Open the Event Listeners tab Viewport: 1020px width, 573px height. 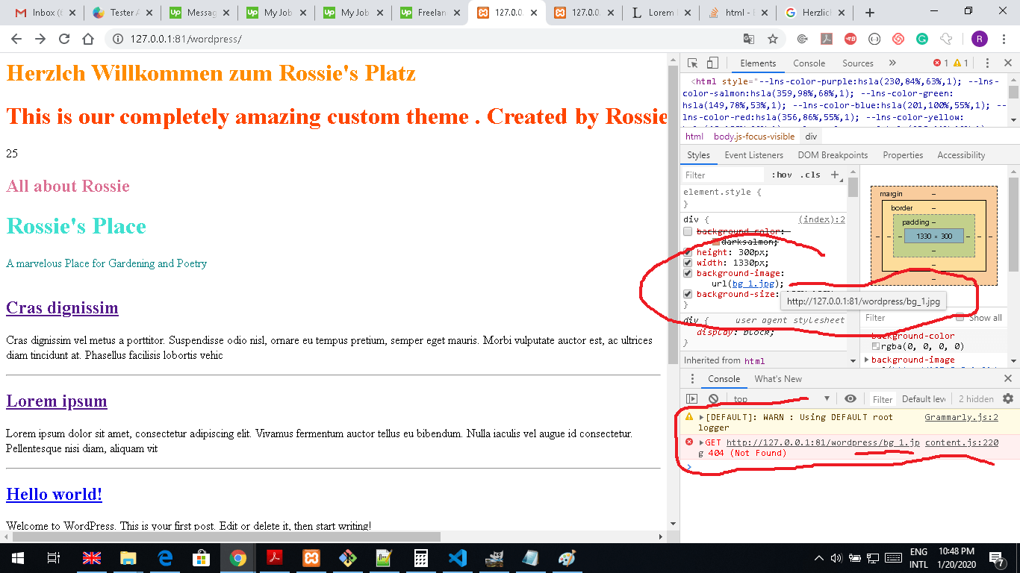click(753, 155)
